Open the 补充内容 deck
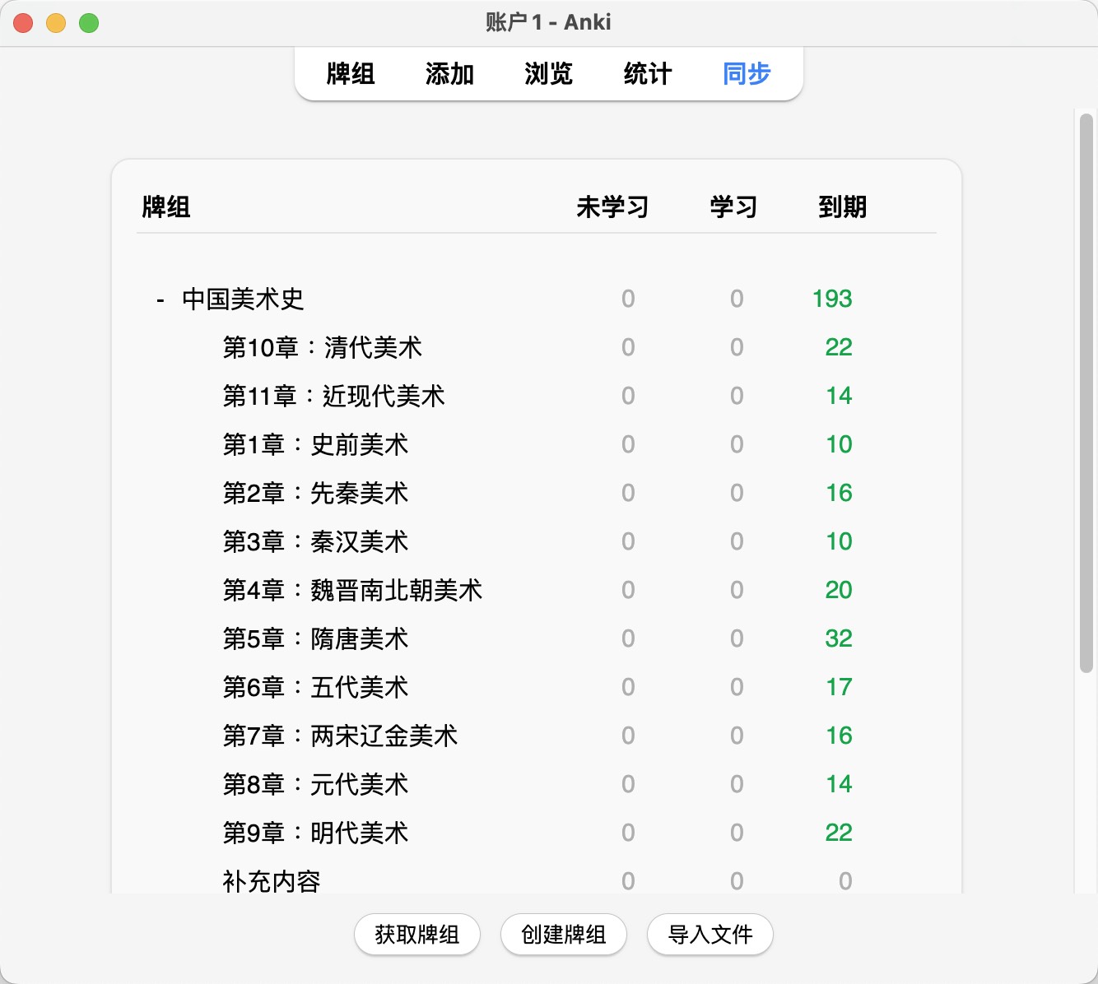This screenshot has height=984, width=1098. 272,881
